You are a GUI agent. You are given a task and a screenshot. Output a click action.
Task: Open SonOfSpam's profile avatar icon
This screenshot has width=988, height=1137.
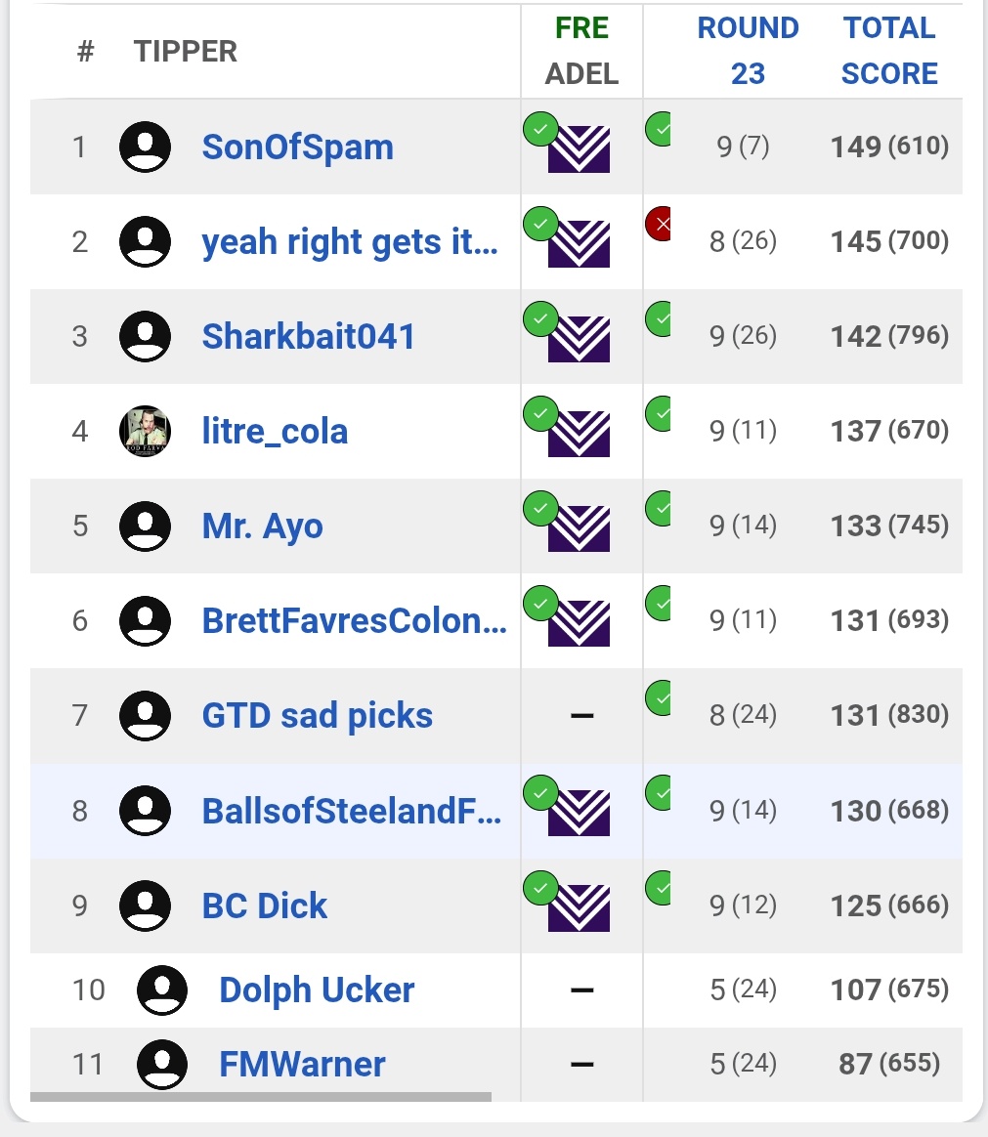145,147
